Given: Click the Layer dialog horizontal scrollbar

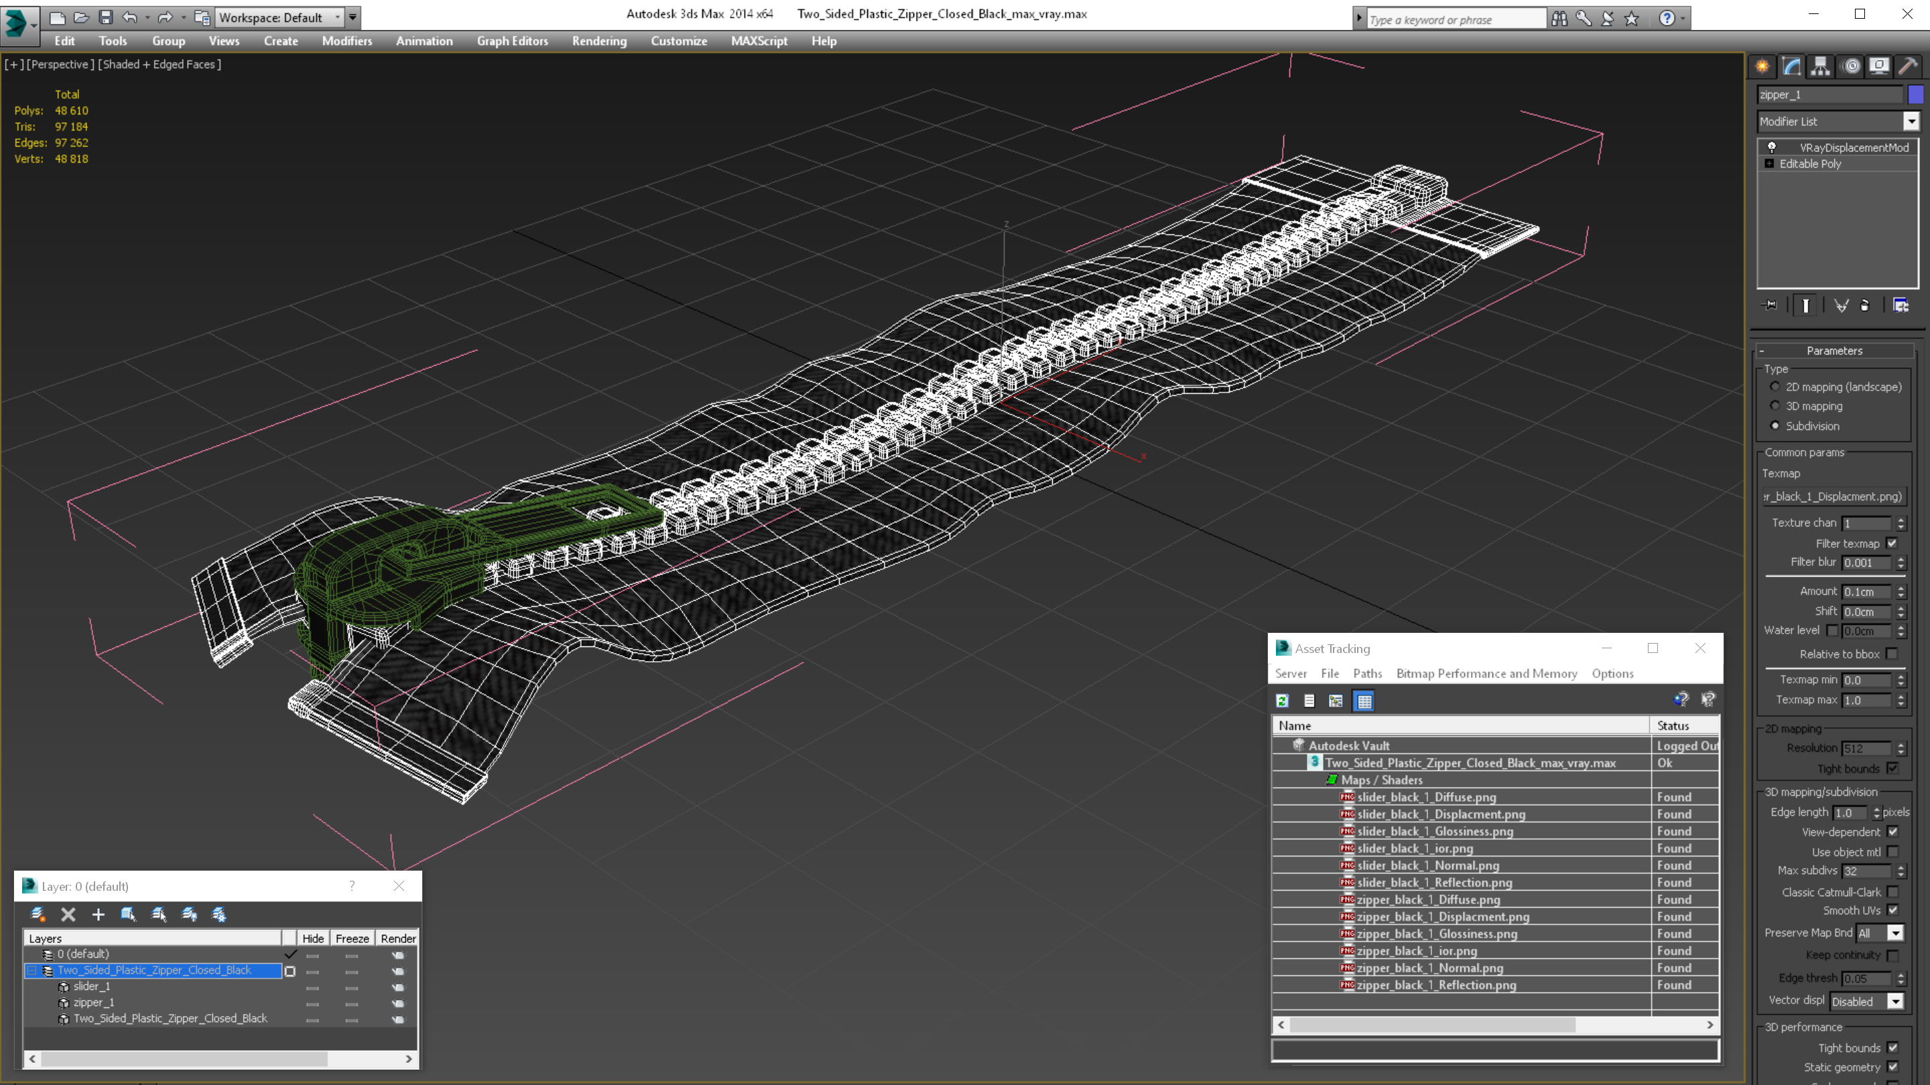Looking at the screenshot, I should pyautogui.click(x=220, y=1059).
